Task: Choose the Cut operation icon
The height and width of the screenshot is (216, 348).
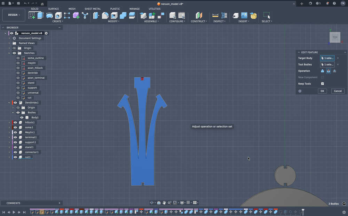Action: 329,71
